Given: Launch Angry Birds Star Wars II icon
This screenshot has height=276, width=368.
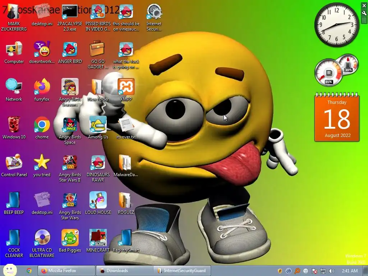Looking at the screenshot, I should pyautogui.click(x=70, y=168).
